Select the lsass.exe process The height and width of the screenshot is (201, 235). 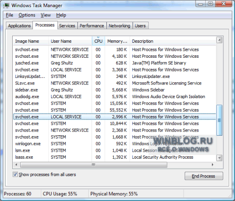[x=114, y=157]
